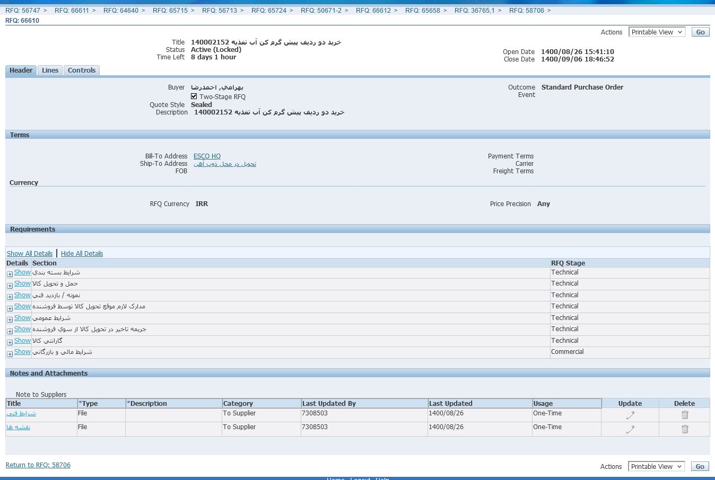Image resolution: width=715 pixels, height=480 pixels.
Task: Expand plus icon for شرایط بسته بندی section
Action: 10,274
